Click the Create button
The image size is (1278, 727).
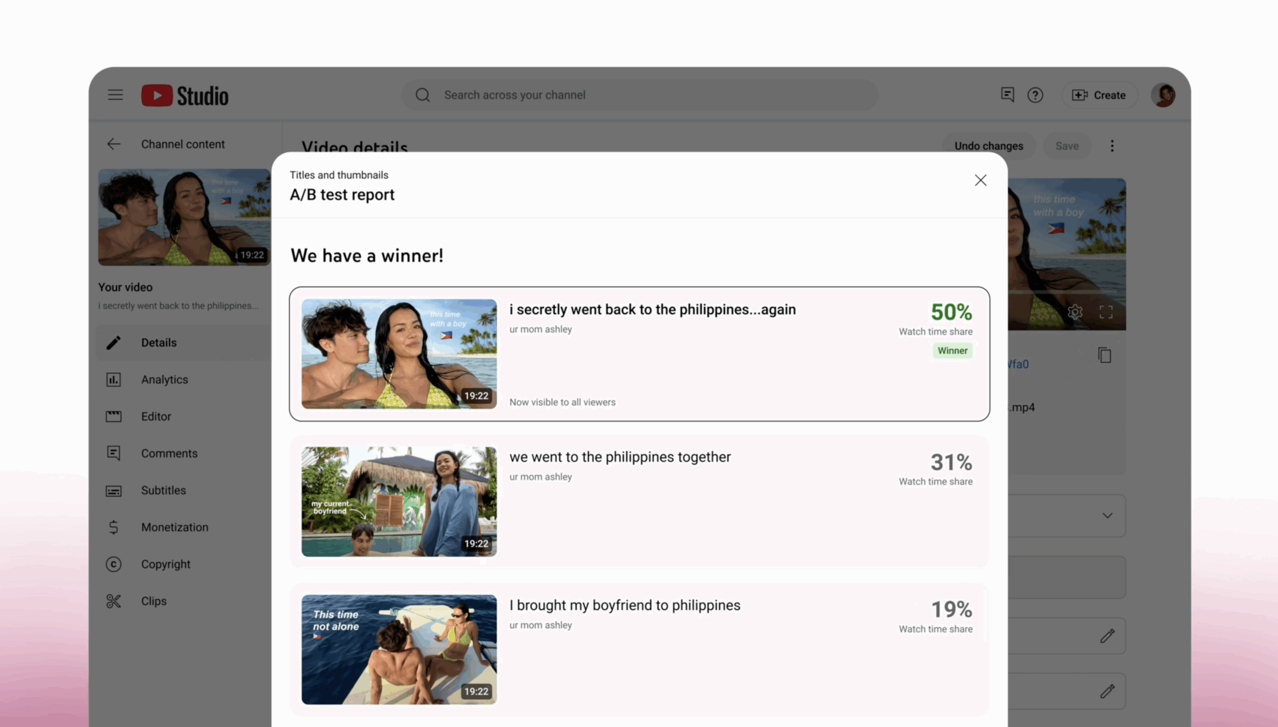pos(1099,95)
